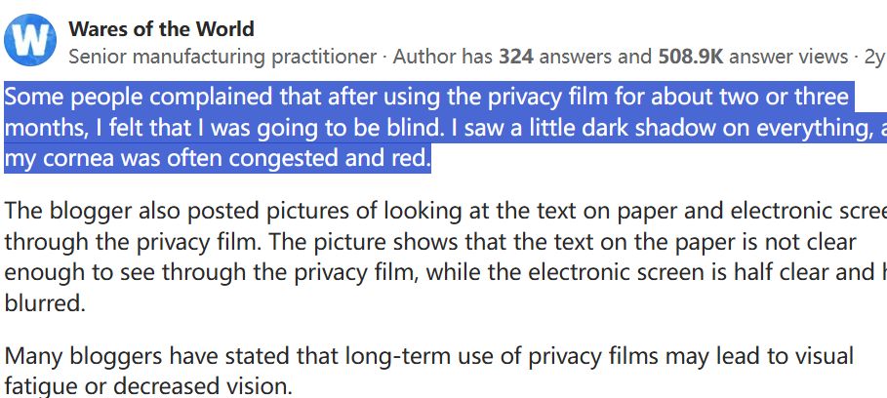Click the Senior manufacturing practitioner credential
Image resolution: width=887 pixels, height=398 pixels.
pyautogui.click(x=222, y=57)
